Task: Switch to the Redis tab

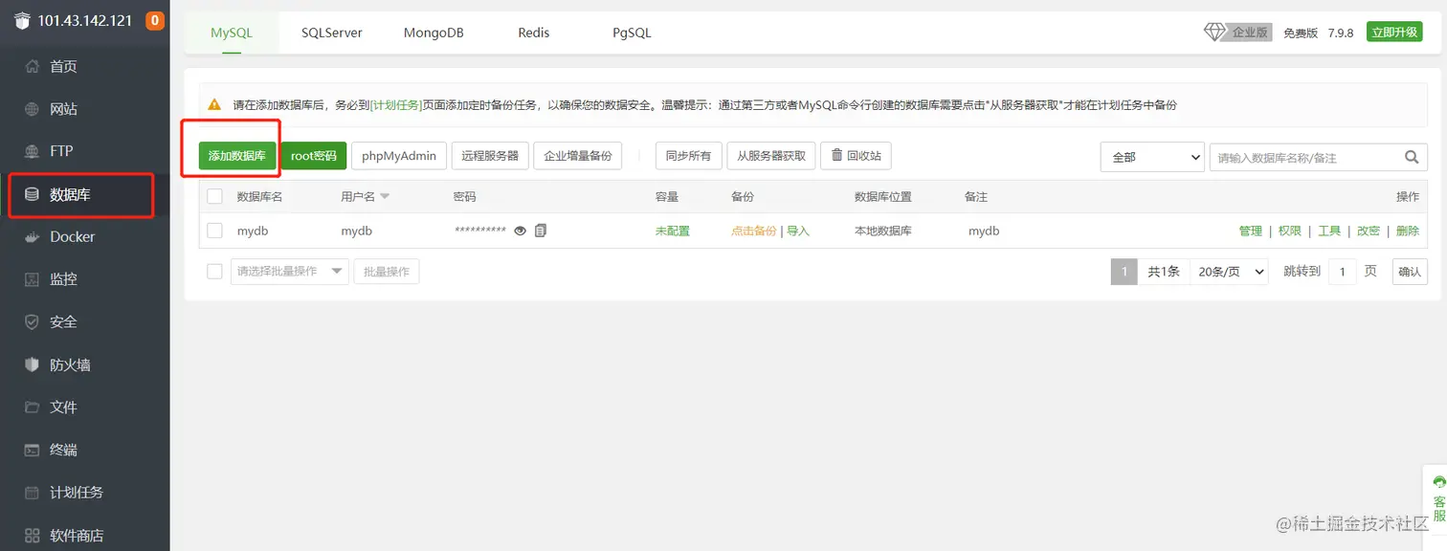Action: point(534,33)
